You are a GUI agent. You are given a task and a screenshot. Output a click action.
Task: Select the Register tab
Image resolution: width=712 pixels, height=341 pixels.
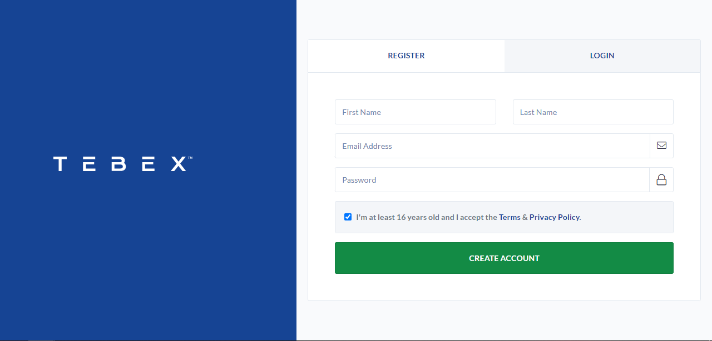click(x=406, y=56)
